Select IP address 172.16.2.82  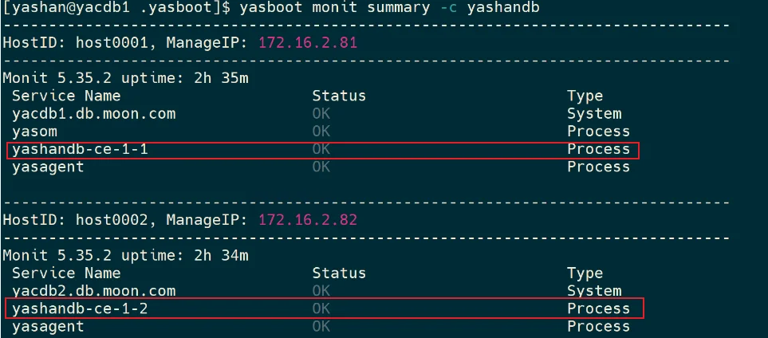pyautogui.click(x=308, y=221)
